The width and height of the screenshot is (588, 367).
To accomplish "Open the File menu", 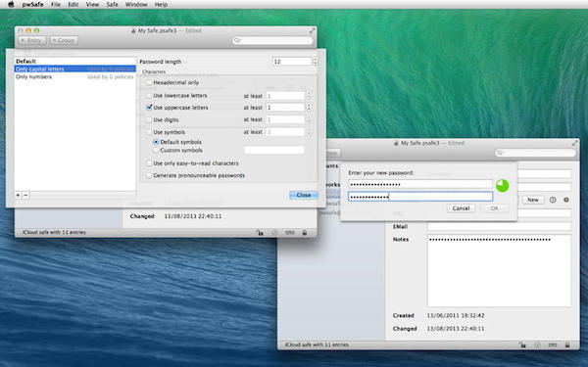I will click(56, 5).
